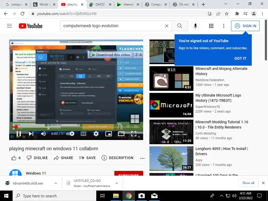
Task: Open the player settings gear
Action: tap(96, 134)
